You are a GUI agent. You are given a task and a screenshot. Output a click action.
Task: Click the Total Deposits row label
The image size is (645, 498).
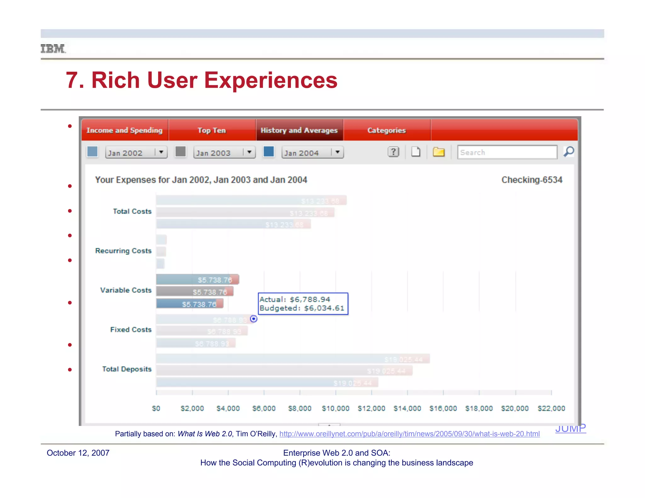[x=127, y=369]
